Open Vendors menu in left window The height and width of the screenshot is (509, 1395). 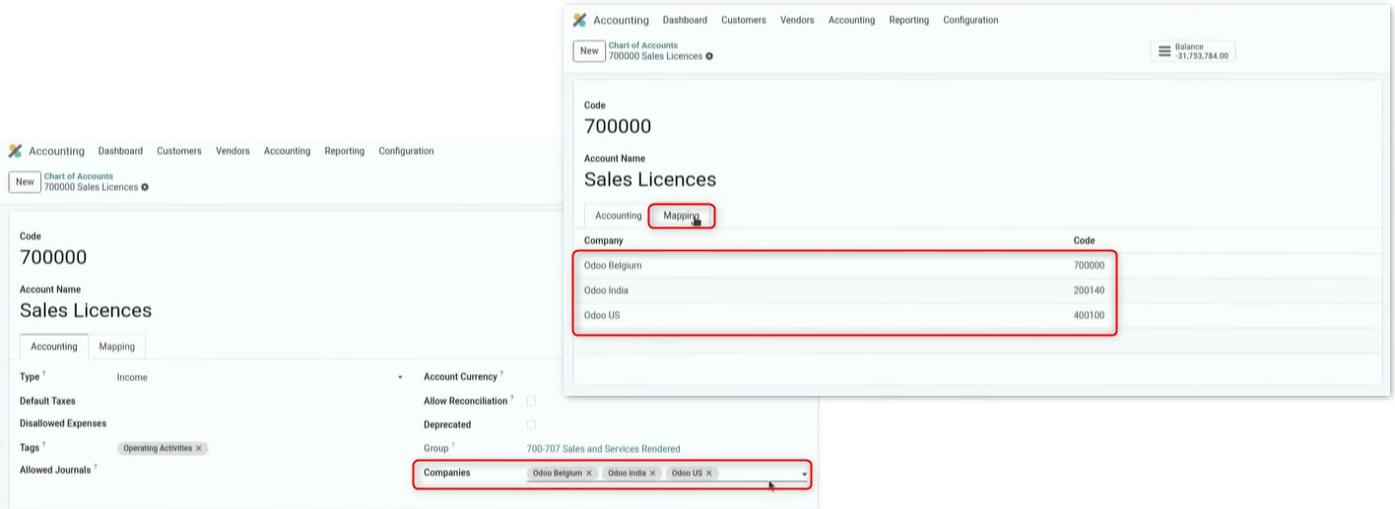click(x=232, y=152)
